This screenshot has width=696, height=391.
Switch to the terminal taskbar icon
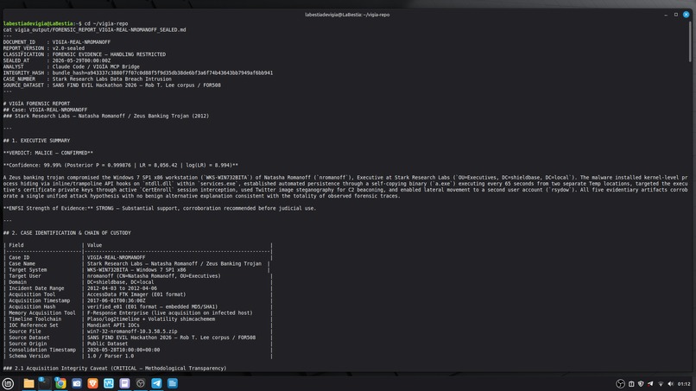[44, 383]
